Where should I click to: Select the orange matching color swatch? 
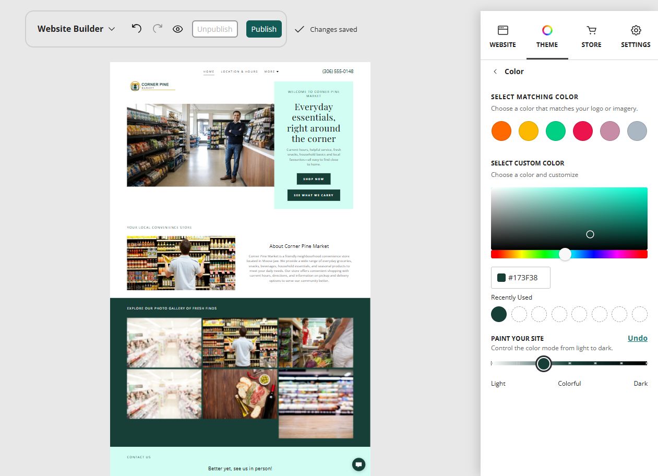coord(501,131)
